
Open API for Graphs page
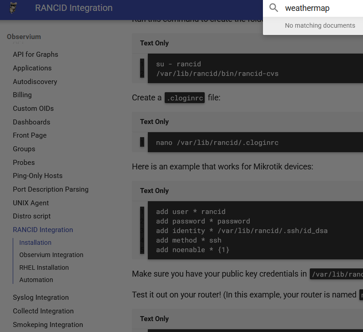pos(35,55)
